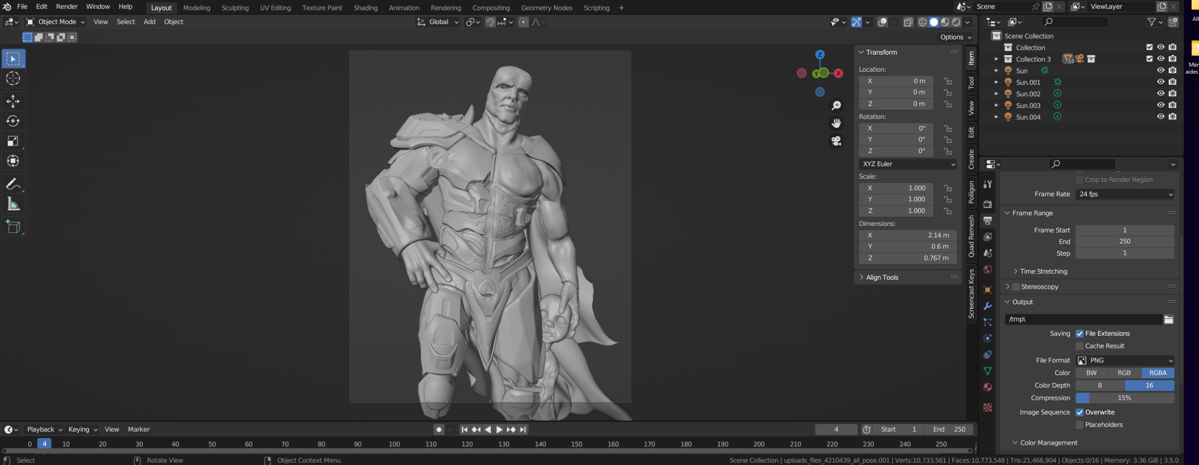Screen dimensions: 1199x465
Task: Hide Sun.002 with its eye icon
Action: (1161, 93)
